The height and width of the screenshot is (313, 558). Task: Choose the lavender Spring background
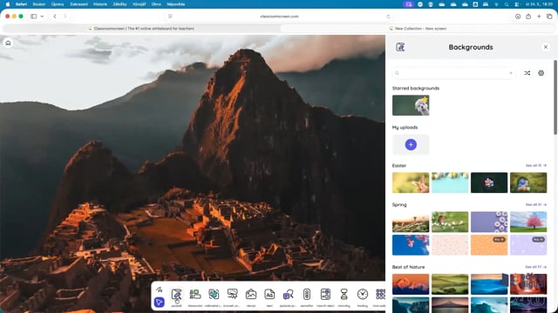(x=528, y=245)
